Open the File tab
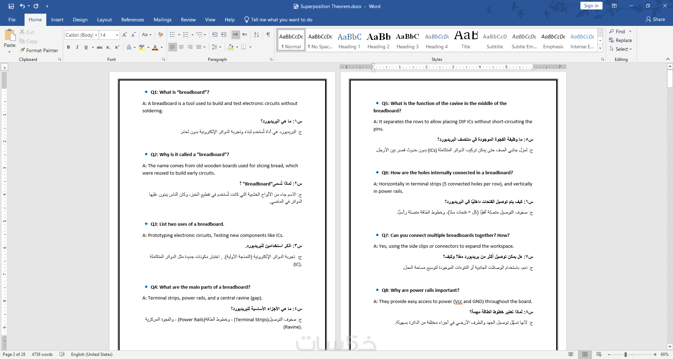The width and height of the screenshot is (673, 359). 12,20
